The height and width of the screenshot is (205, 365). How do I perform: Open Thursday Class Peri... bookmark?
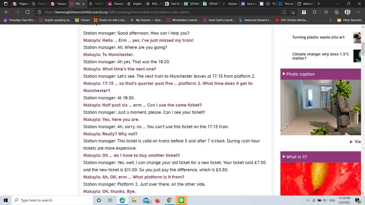tap(19, 20)
